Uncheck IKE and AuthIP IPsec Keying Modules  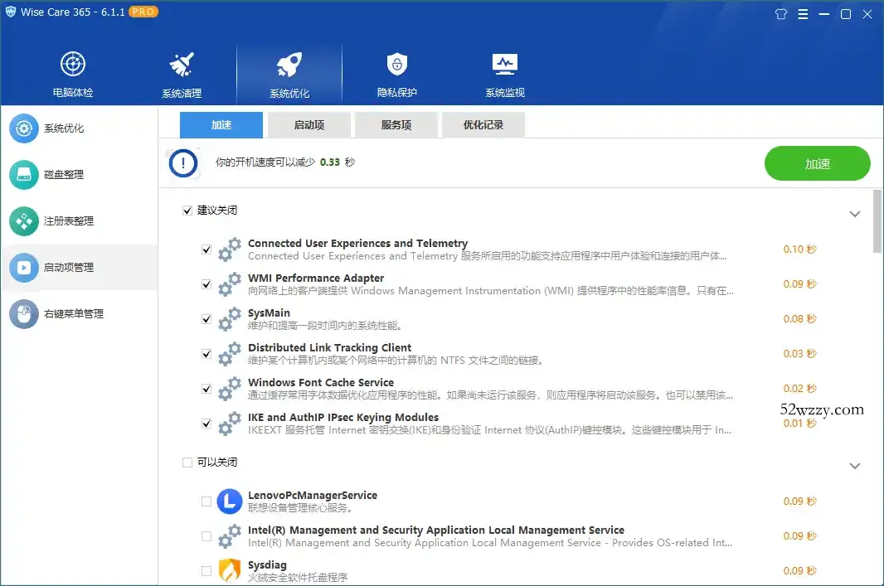(x=206, y=424)
